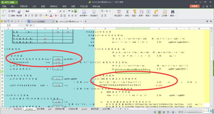Viewport: 214px width, 114px height.
Task: Click the Open folder icon in quick toolbar
Action: [2, 21]
